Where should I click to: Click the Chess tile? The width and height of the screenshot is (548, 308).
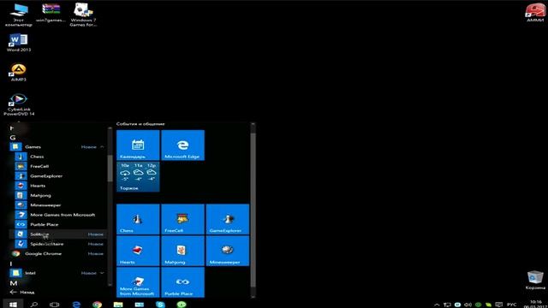[138, 219]
